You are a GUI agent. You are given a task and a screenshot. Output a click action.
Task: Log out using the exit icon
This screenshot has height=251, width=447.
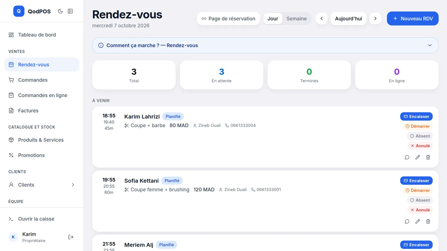coord(71,237)
